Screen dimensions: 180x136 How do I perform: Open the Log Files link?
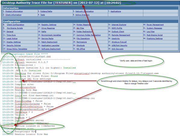coord(151,31)
